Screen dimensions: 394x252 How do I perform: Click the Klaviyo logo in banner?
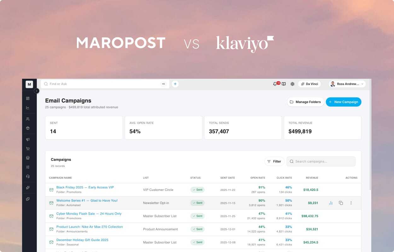(245, 44)
